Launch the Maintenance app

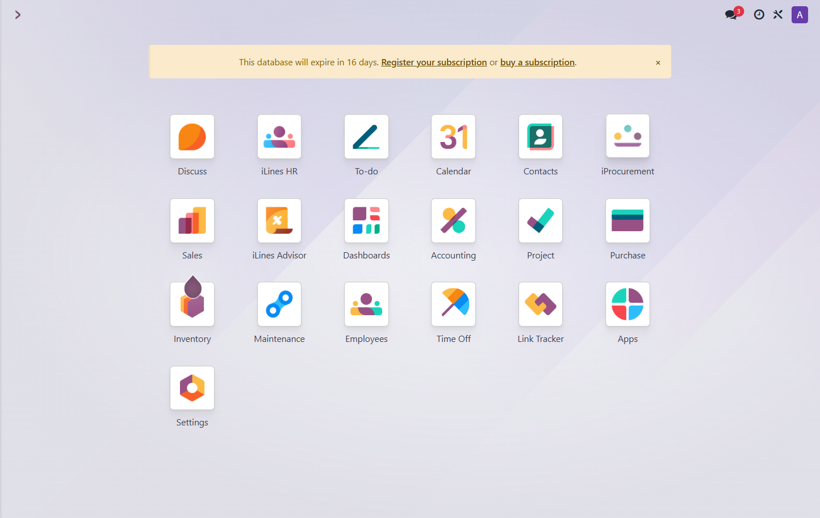pyautogui.click(x=279, y=304)
